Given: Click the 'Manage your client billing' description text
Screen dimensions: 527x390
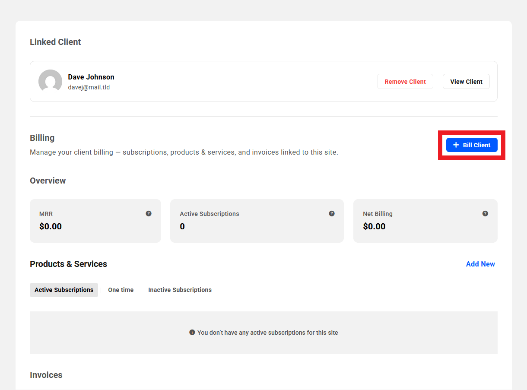Looking at the screenshot, I should click(x=184, y=152).
